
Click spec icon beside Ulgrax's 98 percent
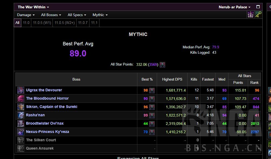152,91
